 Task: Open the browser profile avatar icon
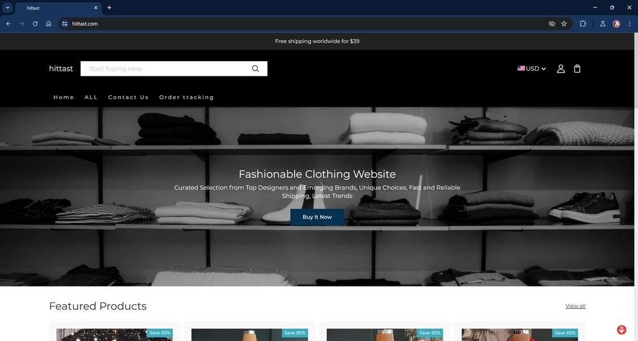(616, 23)
